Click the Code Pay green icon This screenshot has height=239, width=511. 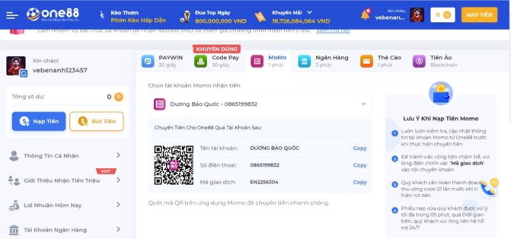point(201,61)
